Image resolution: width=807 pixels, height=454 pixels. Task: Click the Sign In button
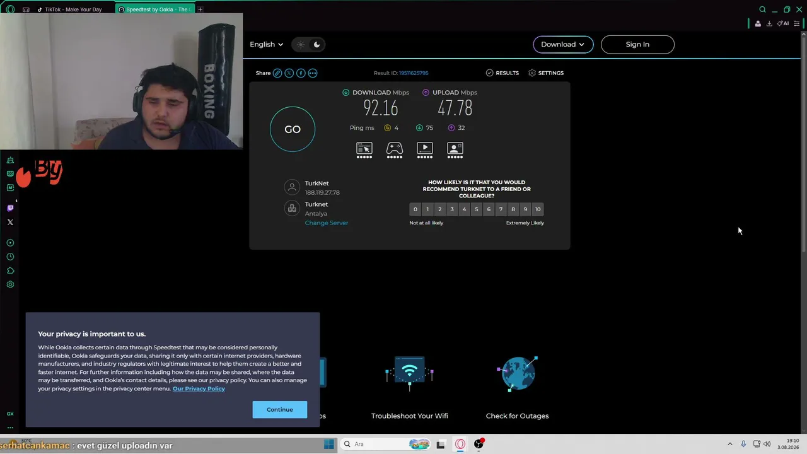(x=637, y=44)
